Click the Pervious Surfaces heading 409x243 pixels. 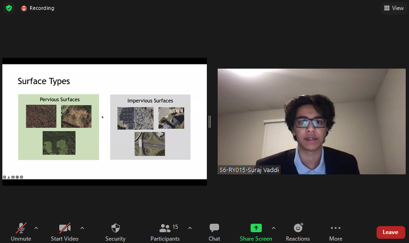[60, 99]
